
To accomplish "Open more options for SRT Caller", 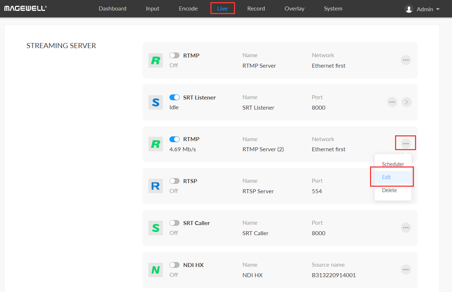I will coord(406,228).
